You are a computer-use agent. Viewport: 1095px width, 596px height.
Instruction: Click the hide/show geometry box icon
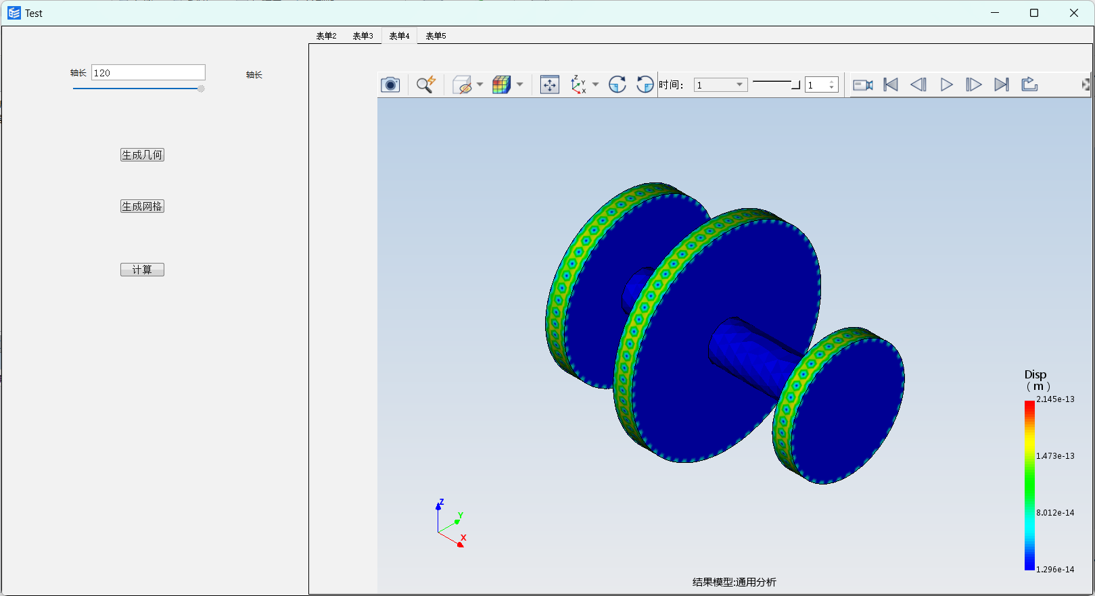pos(462,84)
